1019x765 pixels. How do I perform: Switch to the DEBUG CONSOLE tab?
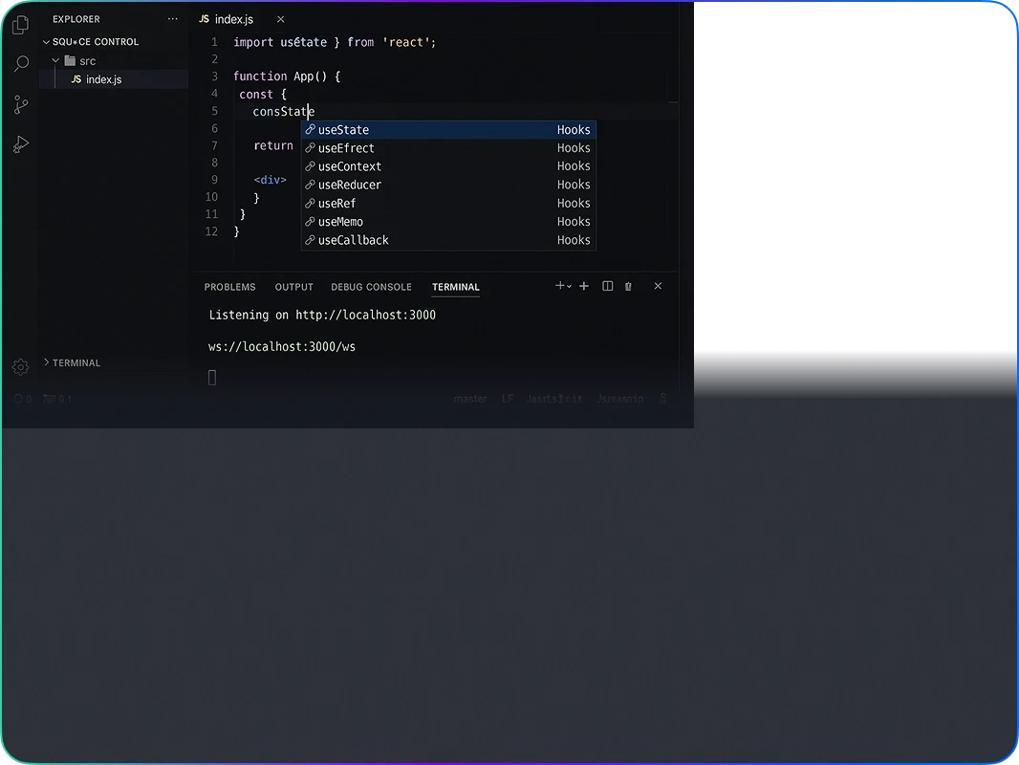tap(371, 287)
